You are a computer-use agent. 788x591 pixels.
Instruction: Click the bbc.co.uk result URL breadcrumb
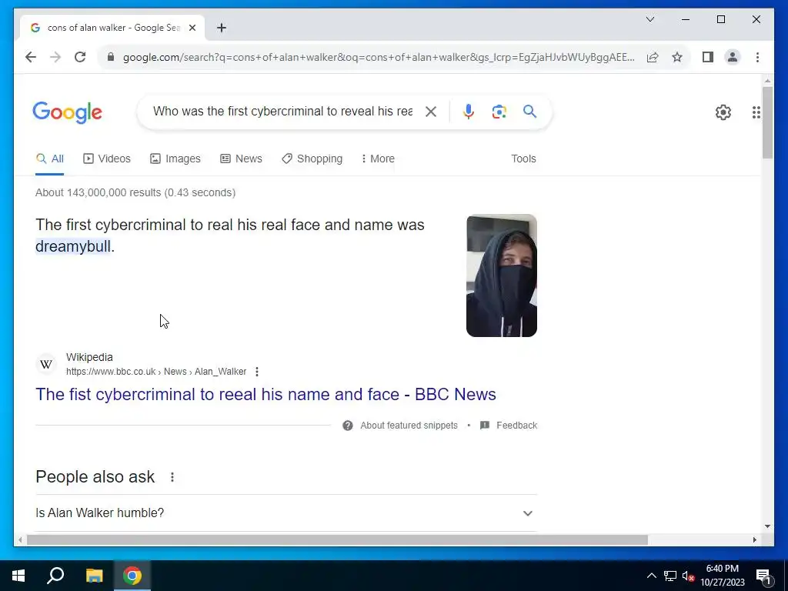point(155,372)
